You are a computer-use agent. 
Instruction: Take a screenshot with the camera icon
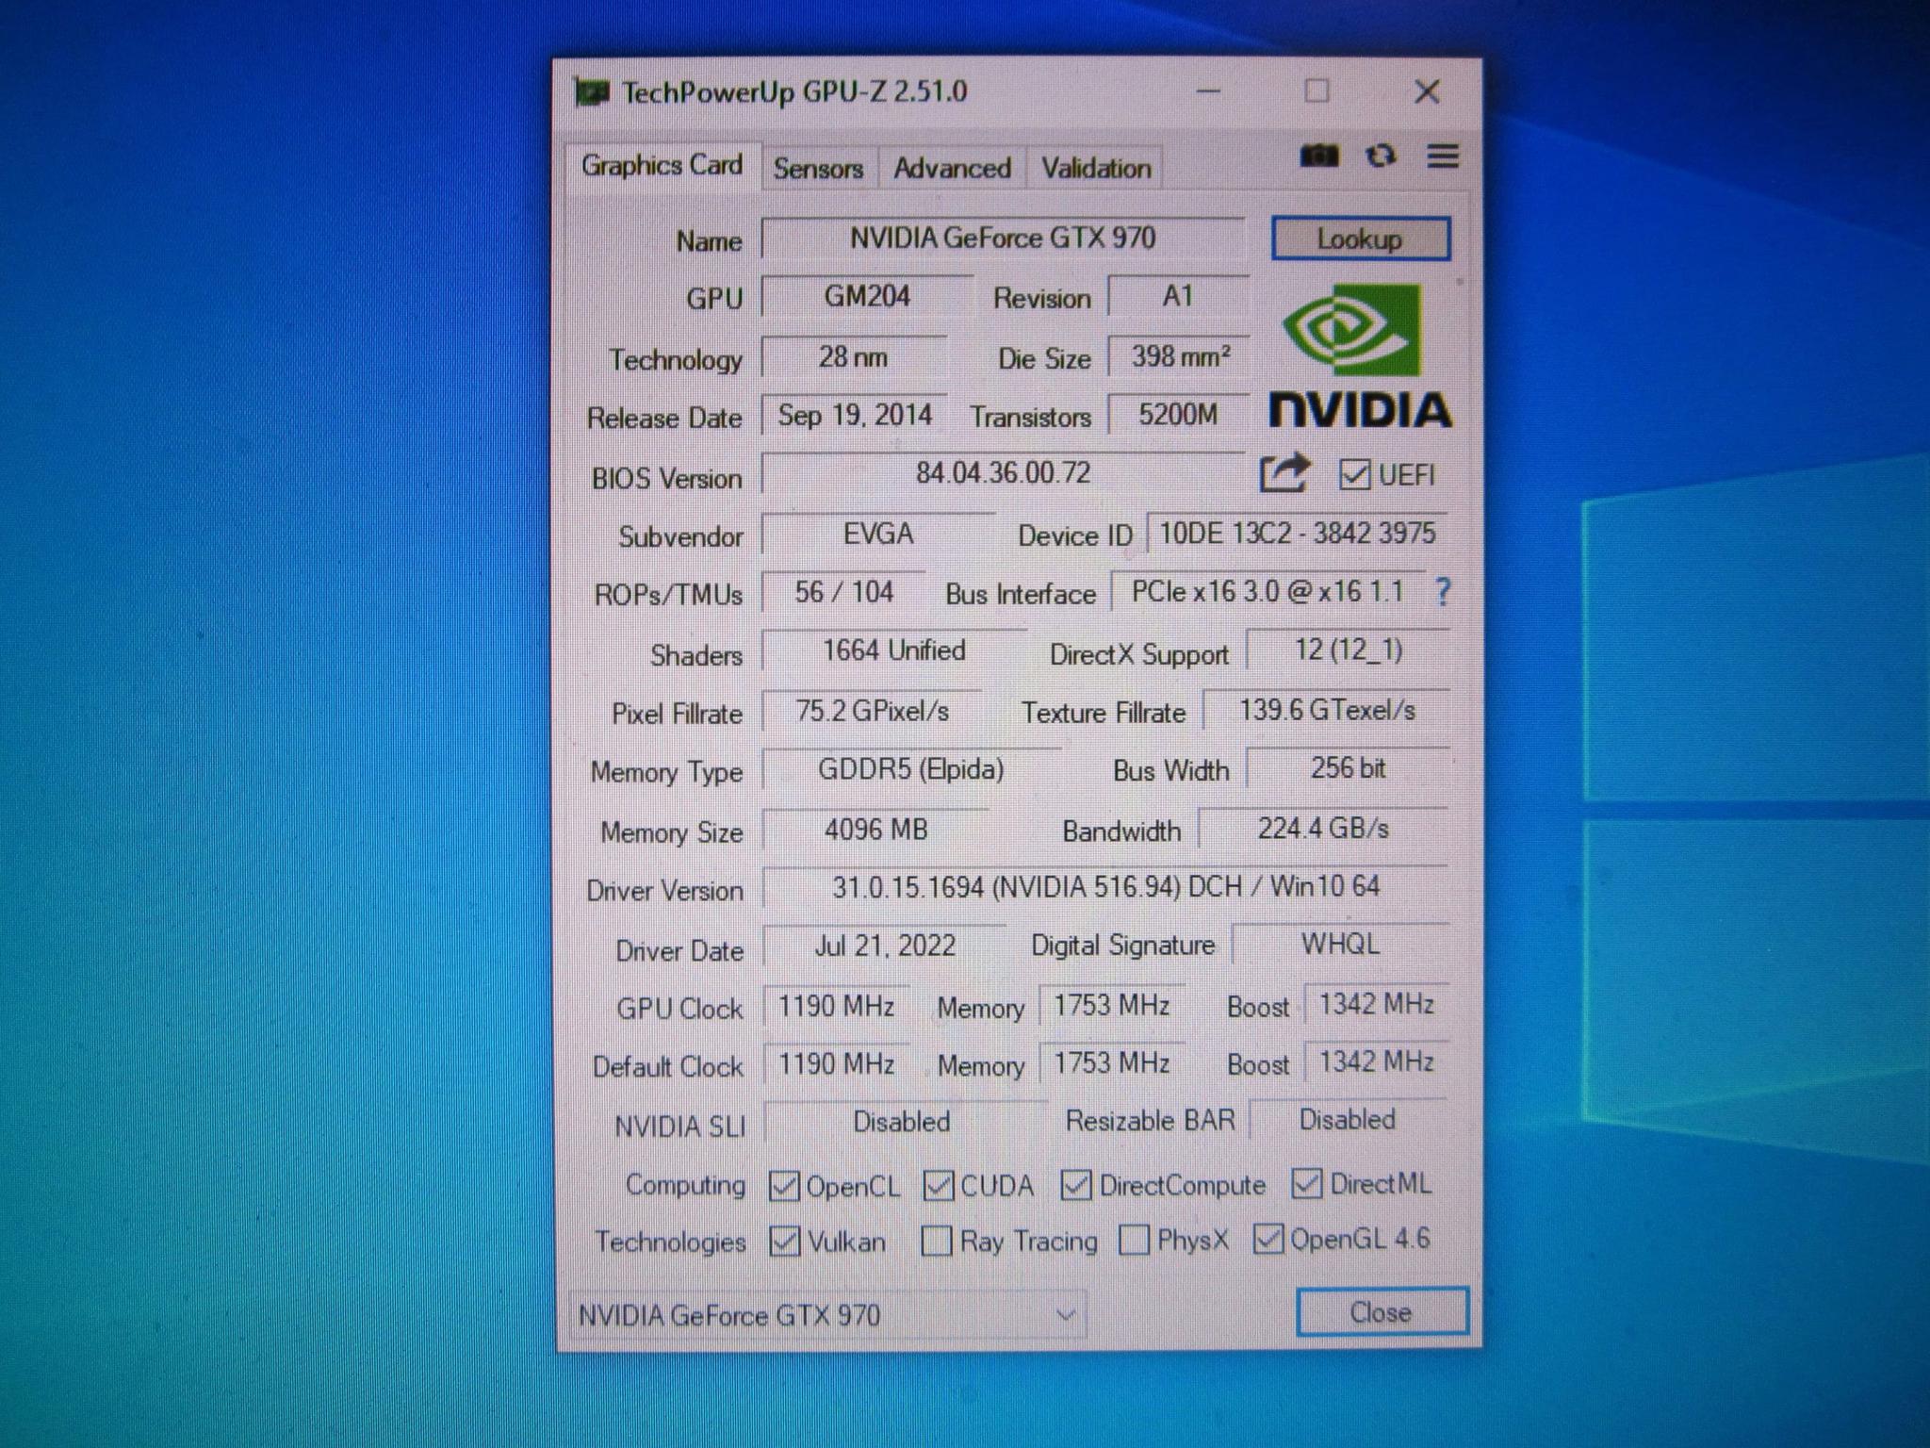point(1318,156)
